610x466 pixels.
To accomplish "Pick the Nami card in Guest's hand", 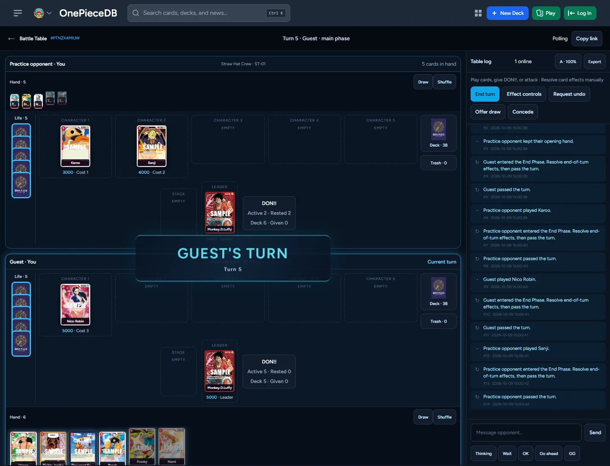I will point(172,447).
